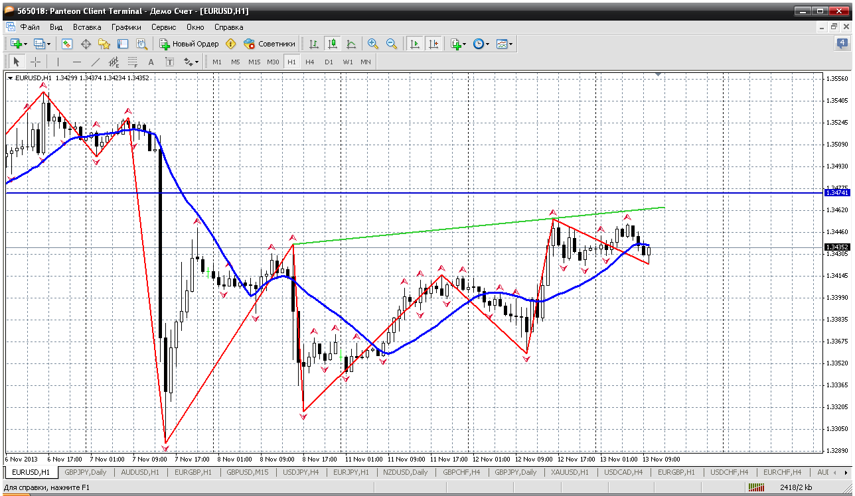Select the horizontal line tool
The height and width of the screenshot is (496, 855).
[x=76, y=62]
